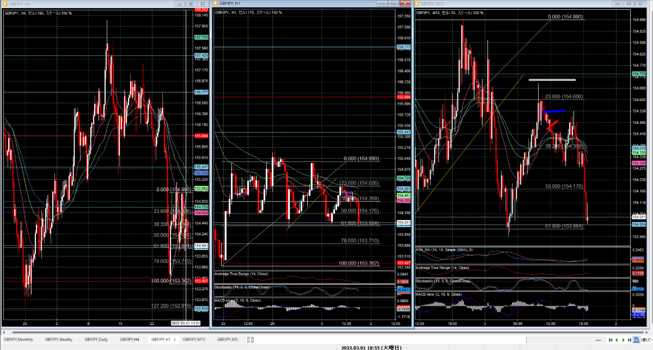Click the GBPJPY H1 window title icon
Viewport: 653px width, 350px height.
click(216, 3)
